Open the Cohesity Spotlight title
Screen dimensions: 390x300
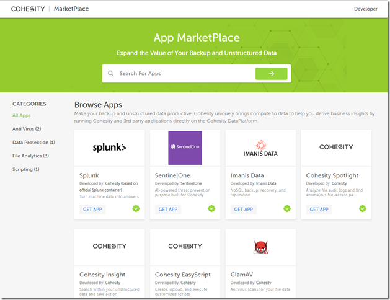point(332,175)
